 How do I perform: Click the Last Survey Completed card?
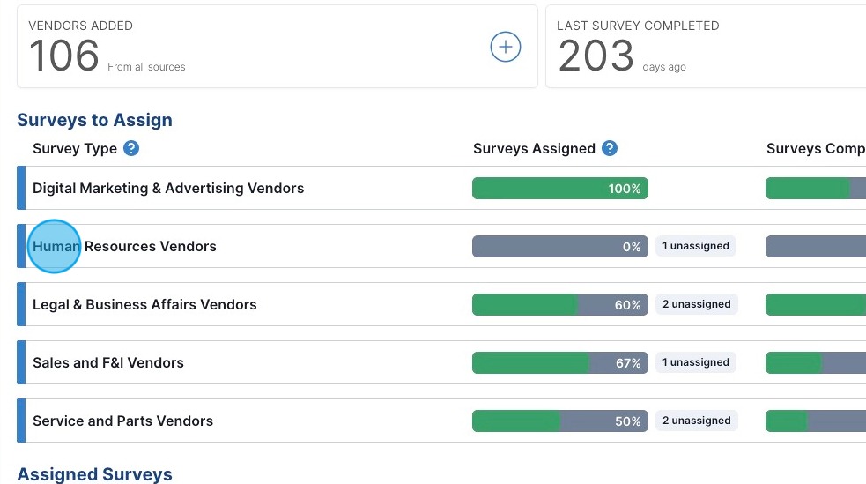click(705, 47)
